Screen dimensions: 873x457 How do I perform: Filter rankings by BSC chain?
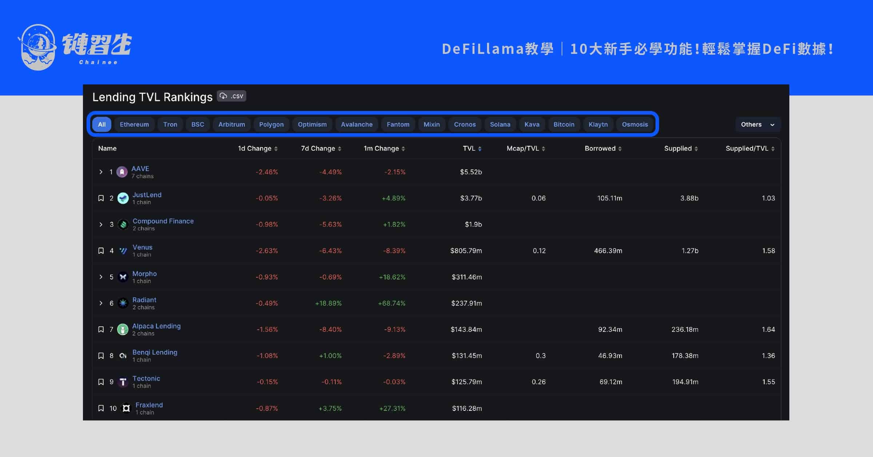(x=198, y=124)
